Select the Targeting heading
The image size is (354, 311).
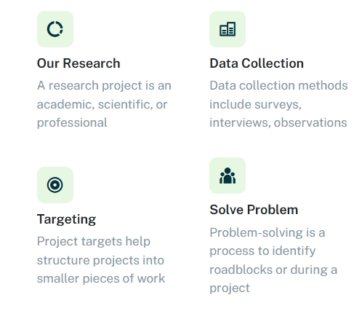tap(66, 219)
